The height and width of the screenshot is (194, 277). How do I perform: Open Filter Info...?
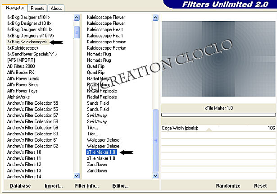[x=87, y=186]
